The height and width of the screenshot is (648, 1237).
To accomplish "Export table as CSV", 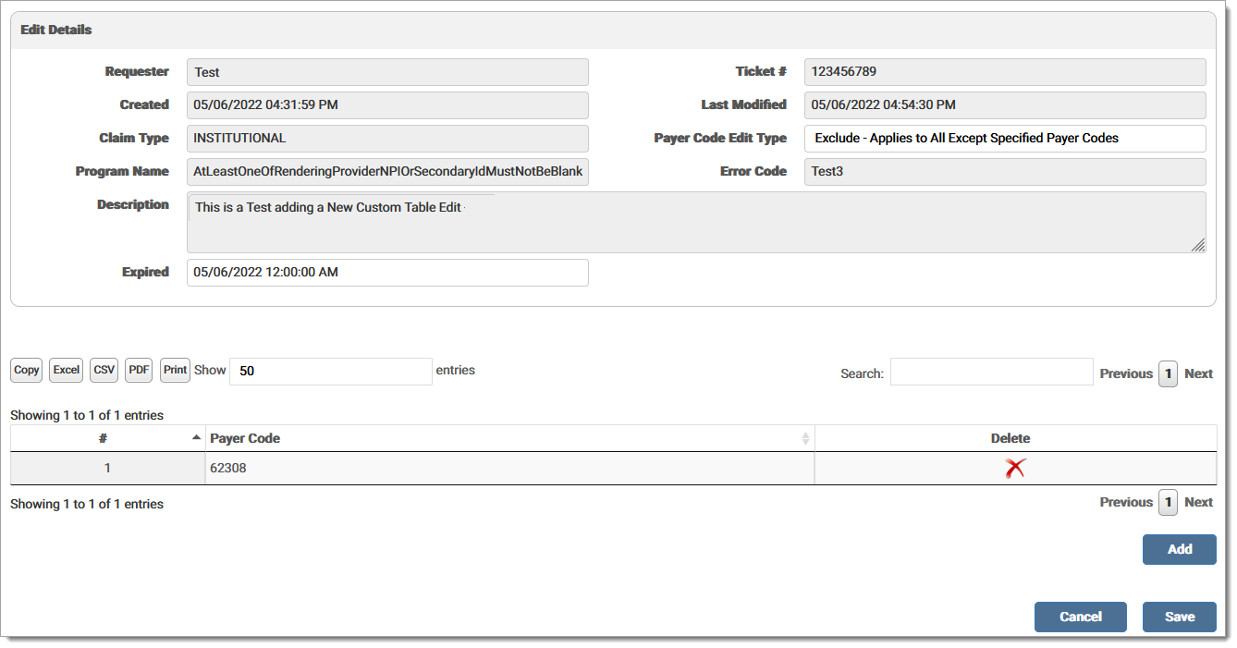I will (104, 370).
